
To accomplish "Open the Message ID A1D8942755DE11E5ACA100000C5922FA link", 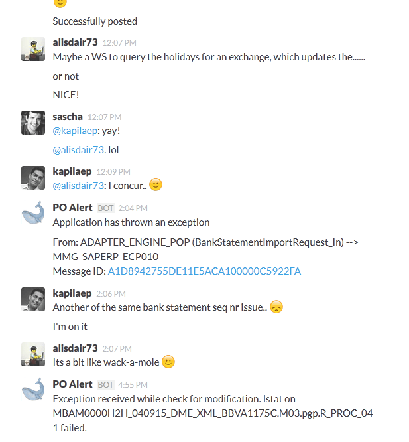I will [204, 271].
